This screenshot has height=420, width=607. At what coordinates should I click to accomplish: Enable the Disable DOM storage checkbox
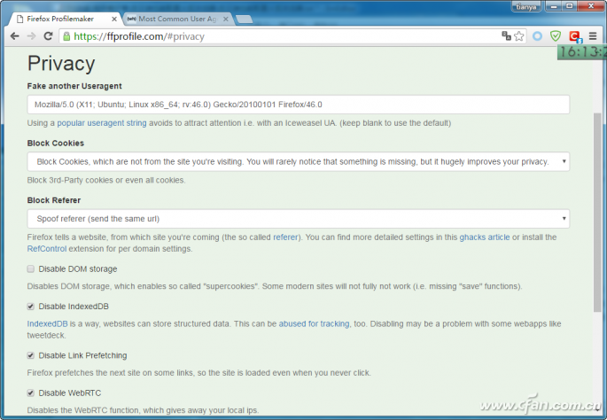(31, 269)
